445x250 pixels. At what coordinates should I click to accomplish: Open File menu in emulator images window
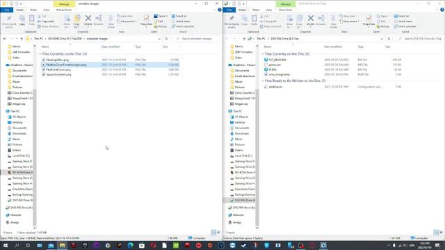(x=6, y=10)
